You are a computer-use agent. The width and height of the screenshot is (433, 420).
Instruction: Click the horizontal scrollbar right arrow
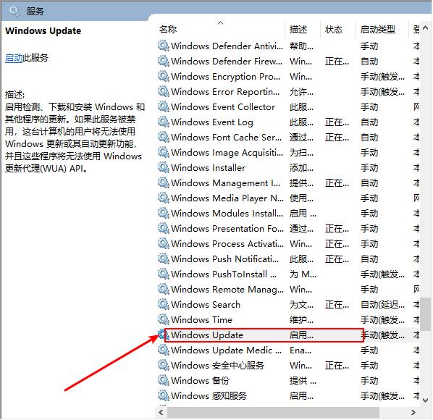pos(413,412)
